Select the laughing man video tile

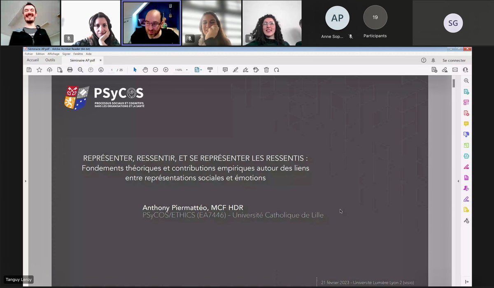(30, 23)
